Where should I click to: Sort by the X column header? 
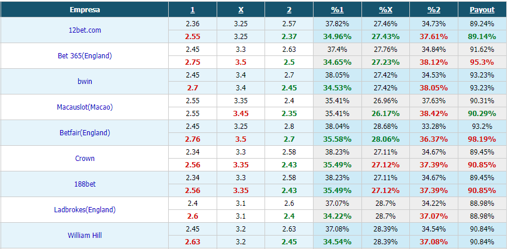pos(241,10)
